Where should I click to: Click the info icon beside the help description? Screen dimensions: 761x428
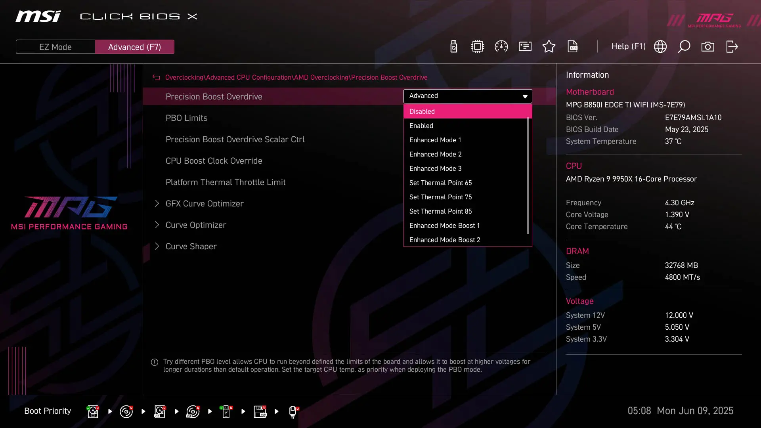coord(155,362)
